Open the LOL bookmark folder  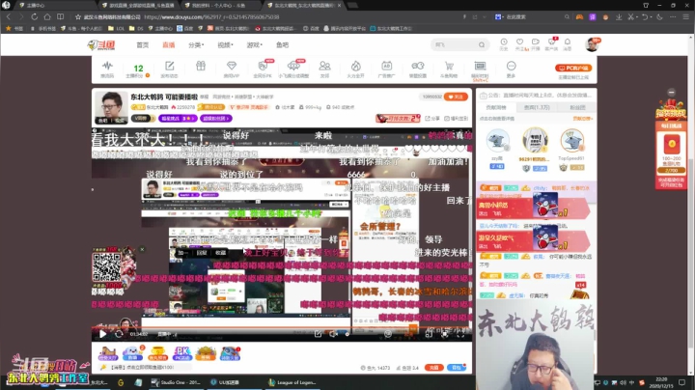(x=117, y=28)
